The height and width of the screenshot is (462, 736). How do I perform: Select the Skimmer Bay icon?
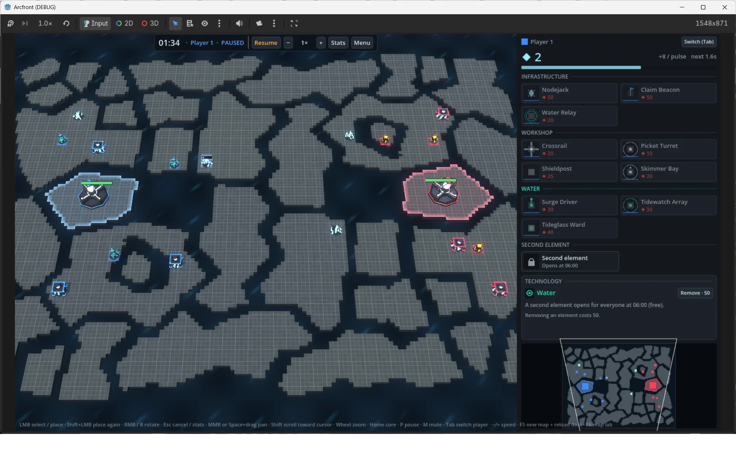coord(630,172)
